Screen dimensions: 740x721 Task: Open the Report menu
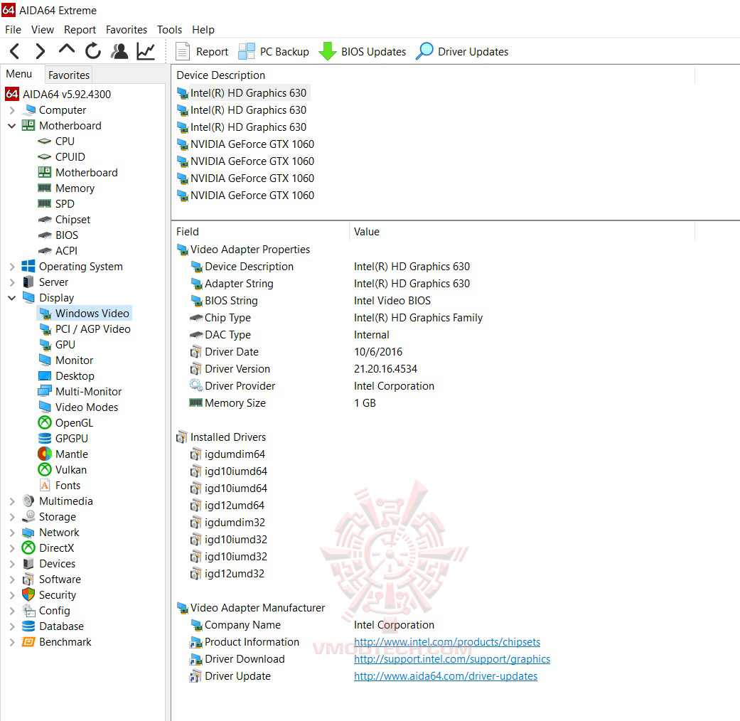[x=80, y=30]
